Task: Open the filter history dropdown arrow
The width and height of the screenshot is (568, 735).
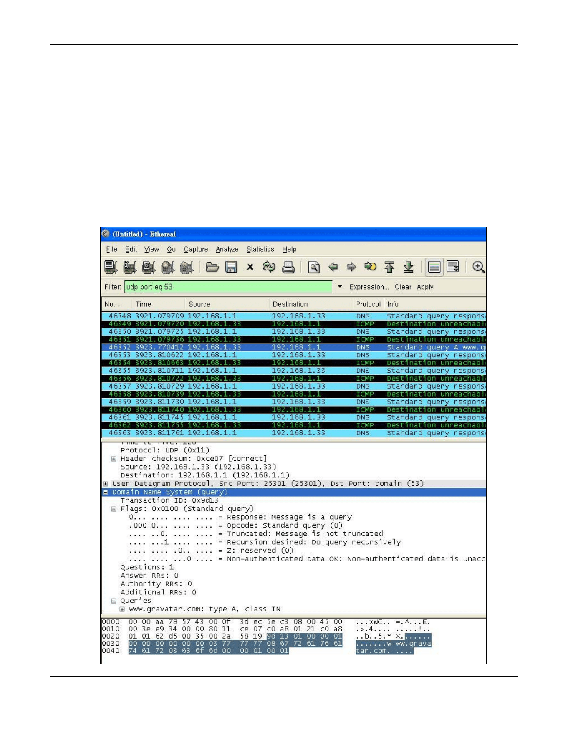Action: (x=340, y=287)
